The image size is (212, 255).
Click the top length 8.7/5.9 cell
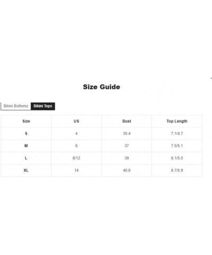(177, 171)
